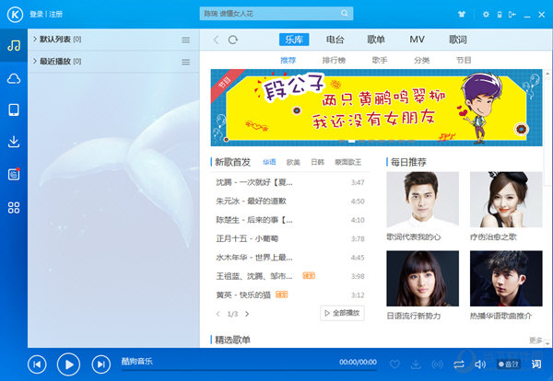
Task: Click the KuGou logo in the title bar
Action: 15,15
